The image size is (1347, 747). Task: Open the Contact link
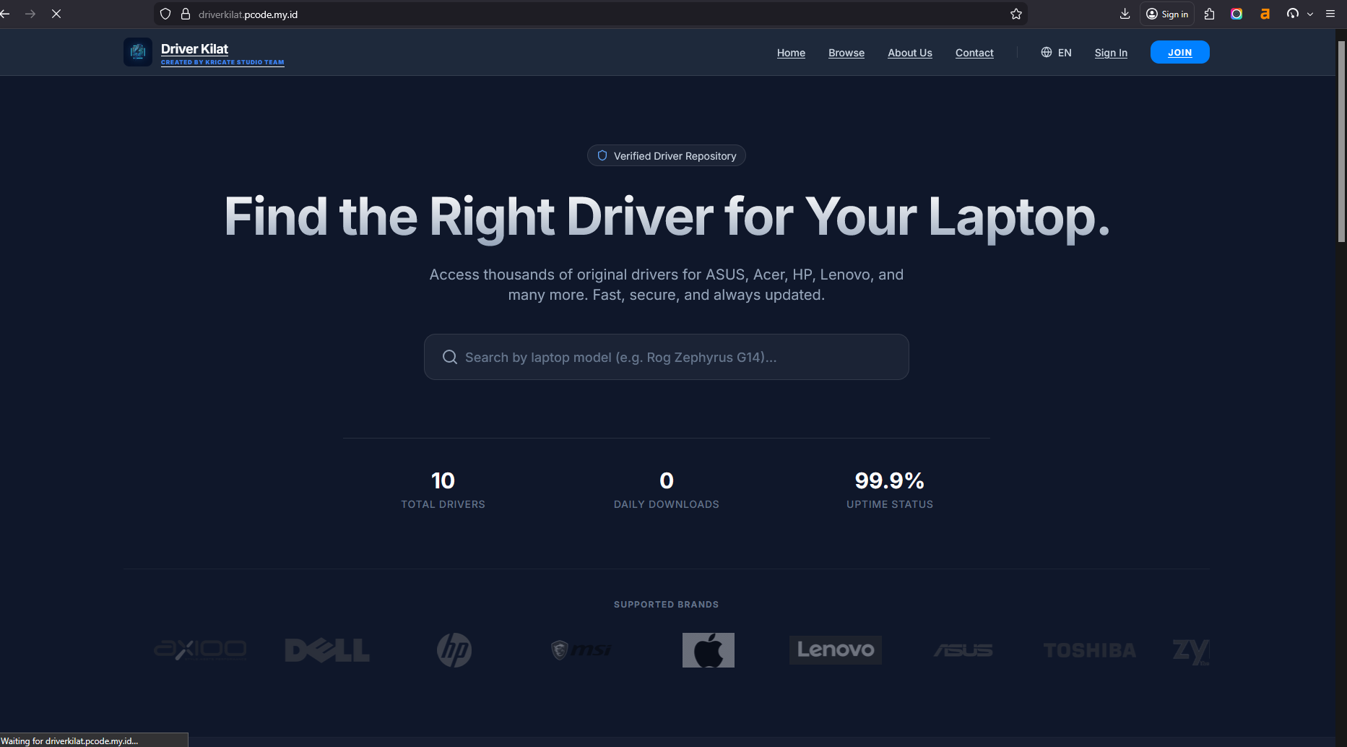click(974, 53)
